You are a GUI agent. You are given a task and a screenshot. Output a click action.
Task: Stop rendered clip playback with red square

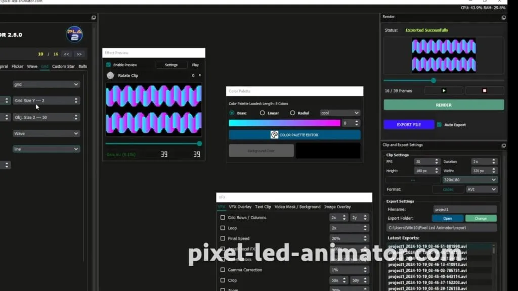point(484,90)
